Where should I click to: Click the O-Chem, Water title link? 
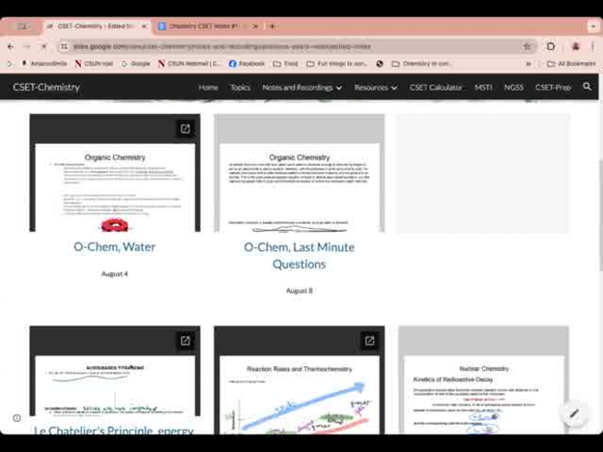pyautogui.click(x=114, y=246)
